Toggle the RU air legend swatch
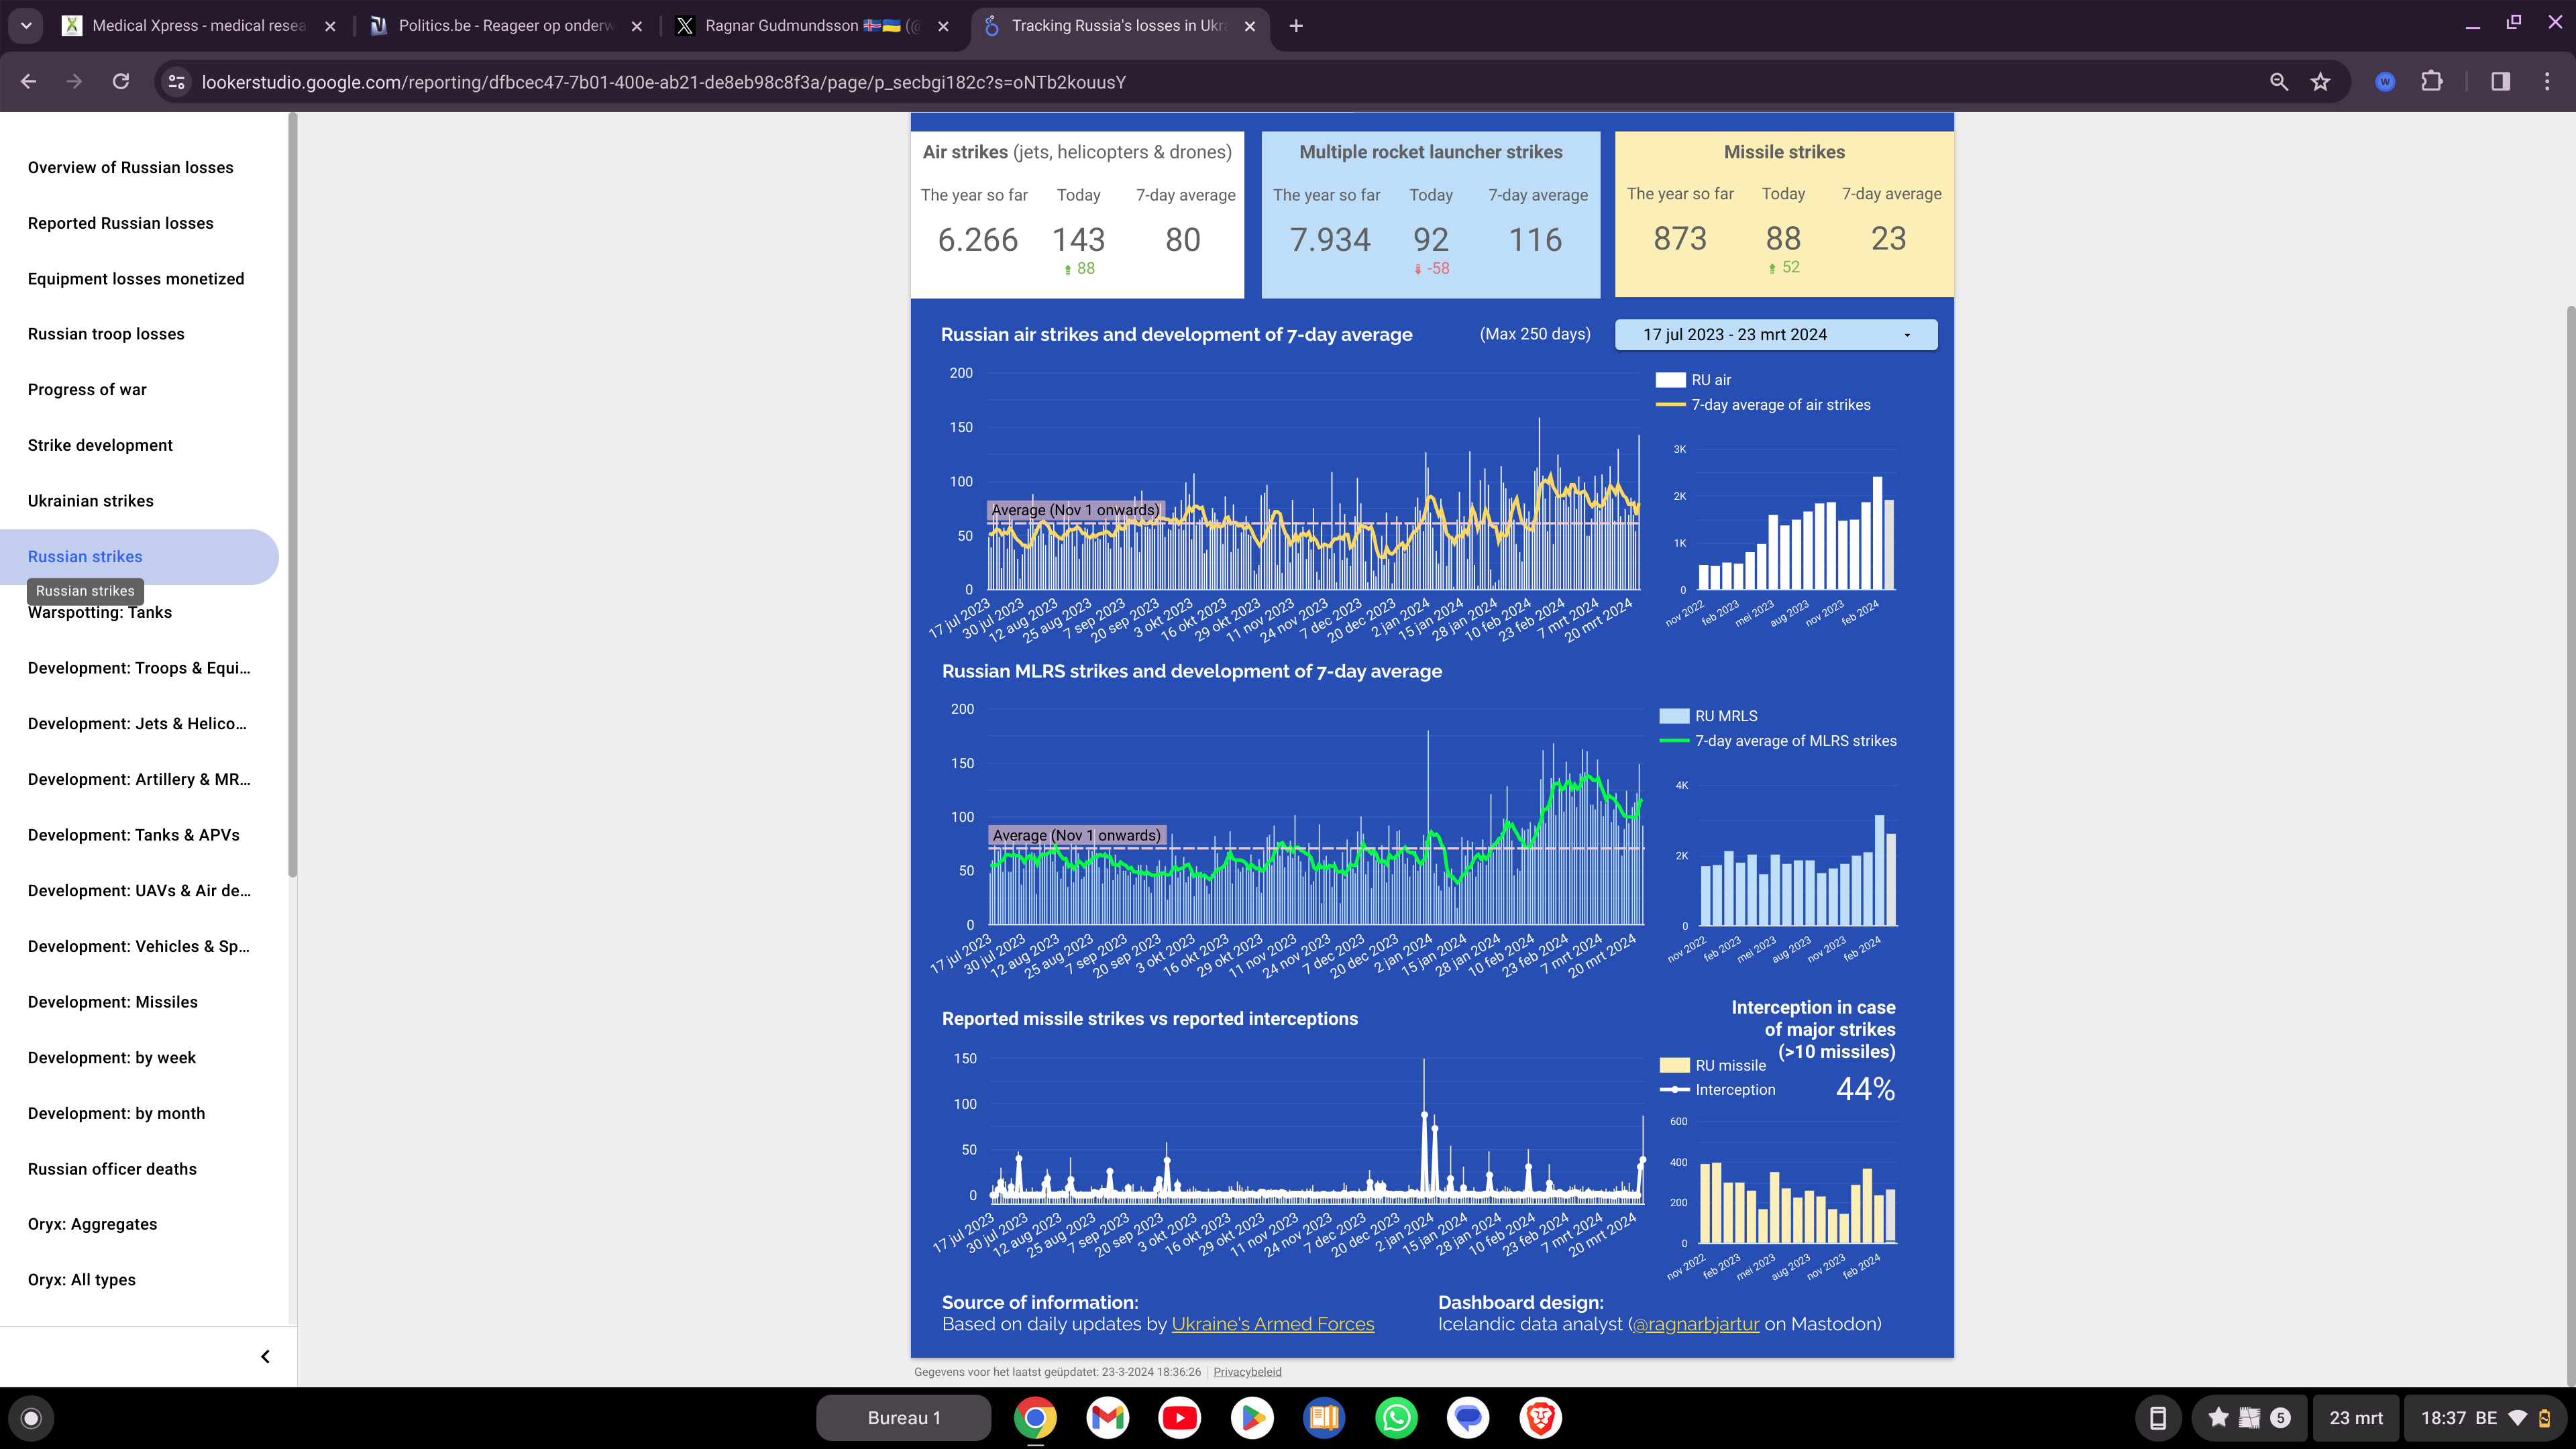The height and width of the screenshot is (1449, 2576). point(1671,380)
